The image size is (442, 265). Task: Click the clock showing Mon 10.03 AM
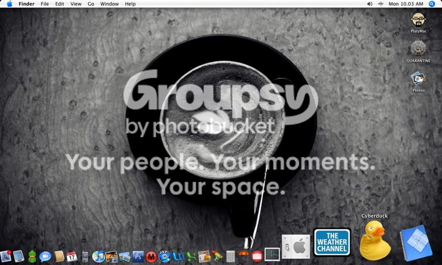click(x=406, y=4)
